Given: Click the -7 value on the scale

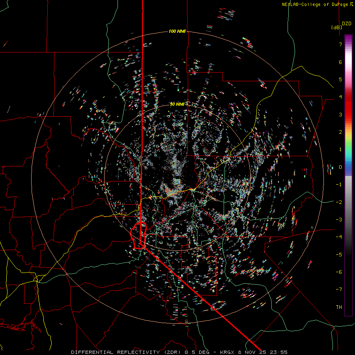Looking at the screenshot, I should tap(339, 290).
